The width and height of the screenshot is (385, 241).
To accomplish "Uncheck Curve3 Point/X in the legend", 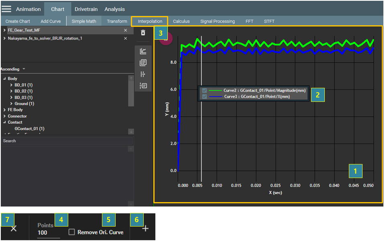I will tap(205, 97).
